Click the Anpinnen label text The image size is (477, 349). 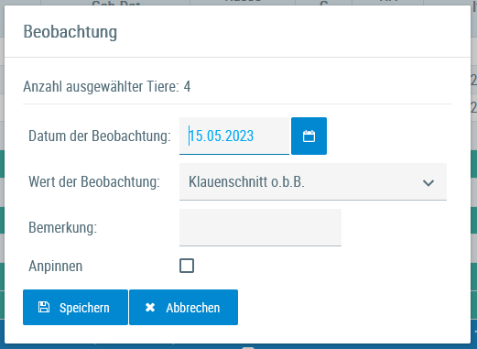[x=56, y=266]
